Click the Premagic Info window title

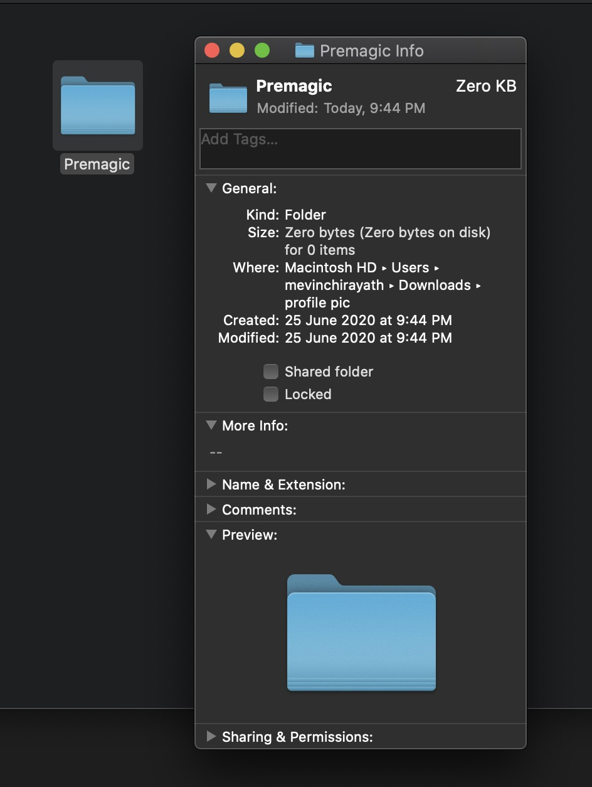tap(372, 51)
